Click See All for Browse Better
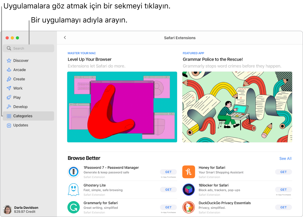303x217 pixels. point(286,158)
